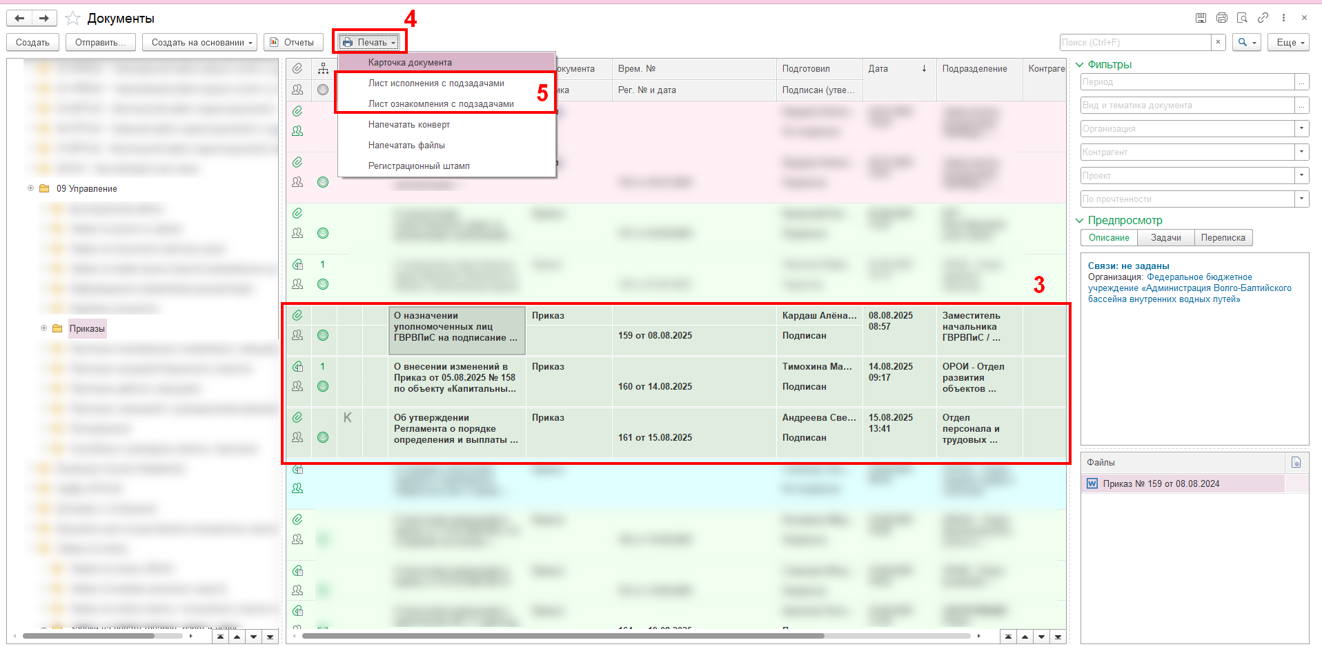
Task: Open the Организация filter dropdown
Action: [1301, 129]
